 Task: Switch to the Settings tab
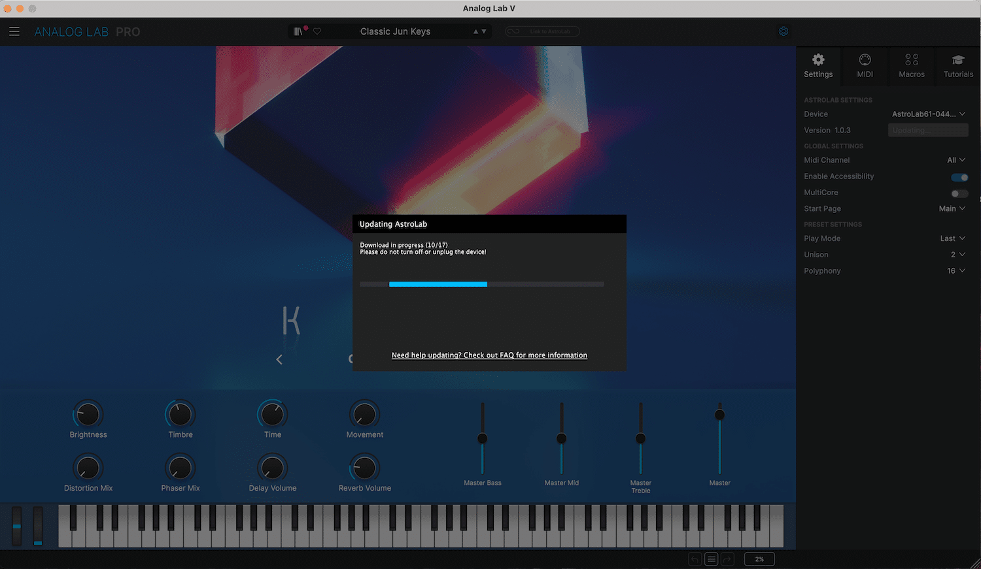pyautogui.click(x=818, y=66)
